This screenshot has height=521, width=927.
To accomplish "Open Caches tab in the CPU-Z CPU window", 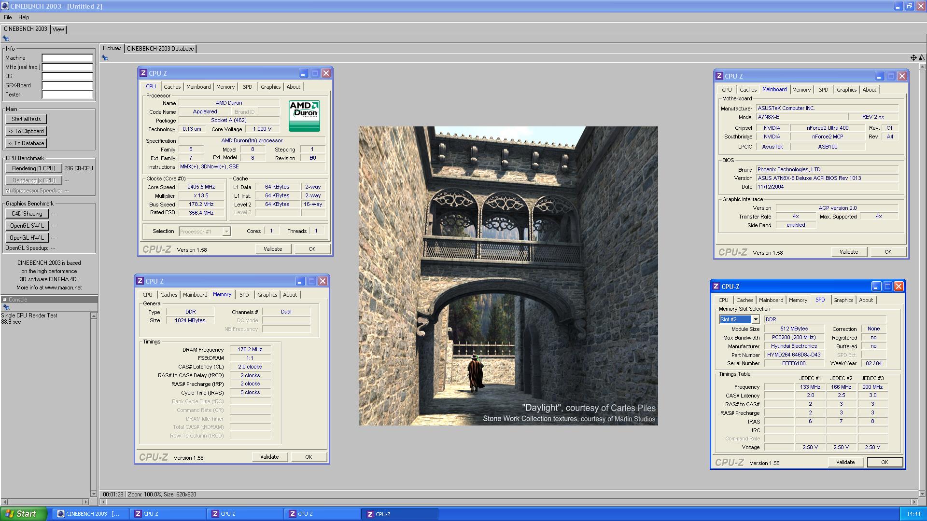I will coord(172,87).
